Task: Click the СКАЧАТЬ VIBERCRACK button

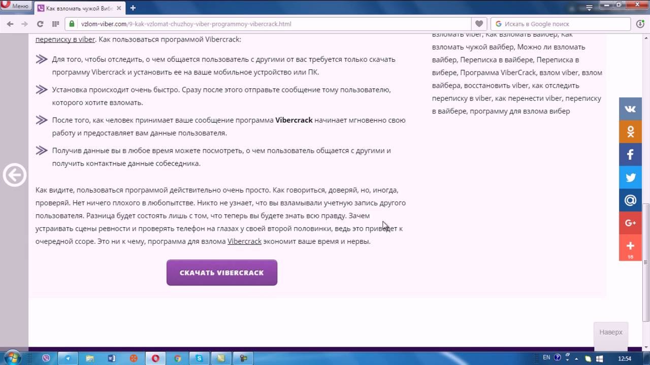Action: [222, 273]
